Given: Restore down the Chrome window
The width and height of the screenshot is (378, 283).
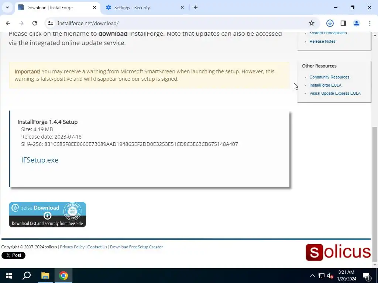Looking at the screenshot, I should click(353, 7).
